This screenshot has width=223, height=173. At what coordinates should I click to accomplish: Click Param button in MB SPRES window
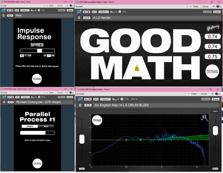click(52, 6)
